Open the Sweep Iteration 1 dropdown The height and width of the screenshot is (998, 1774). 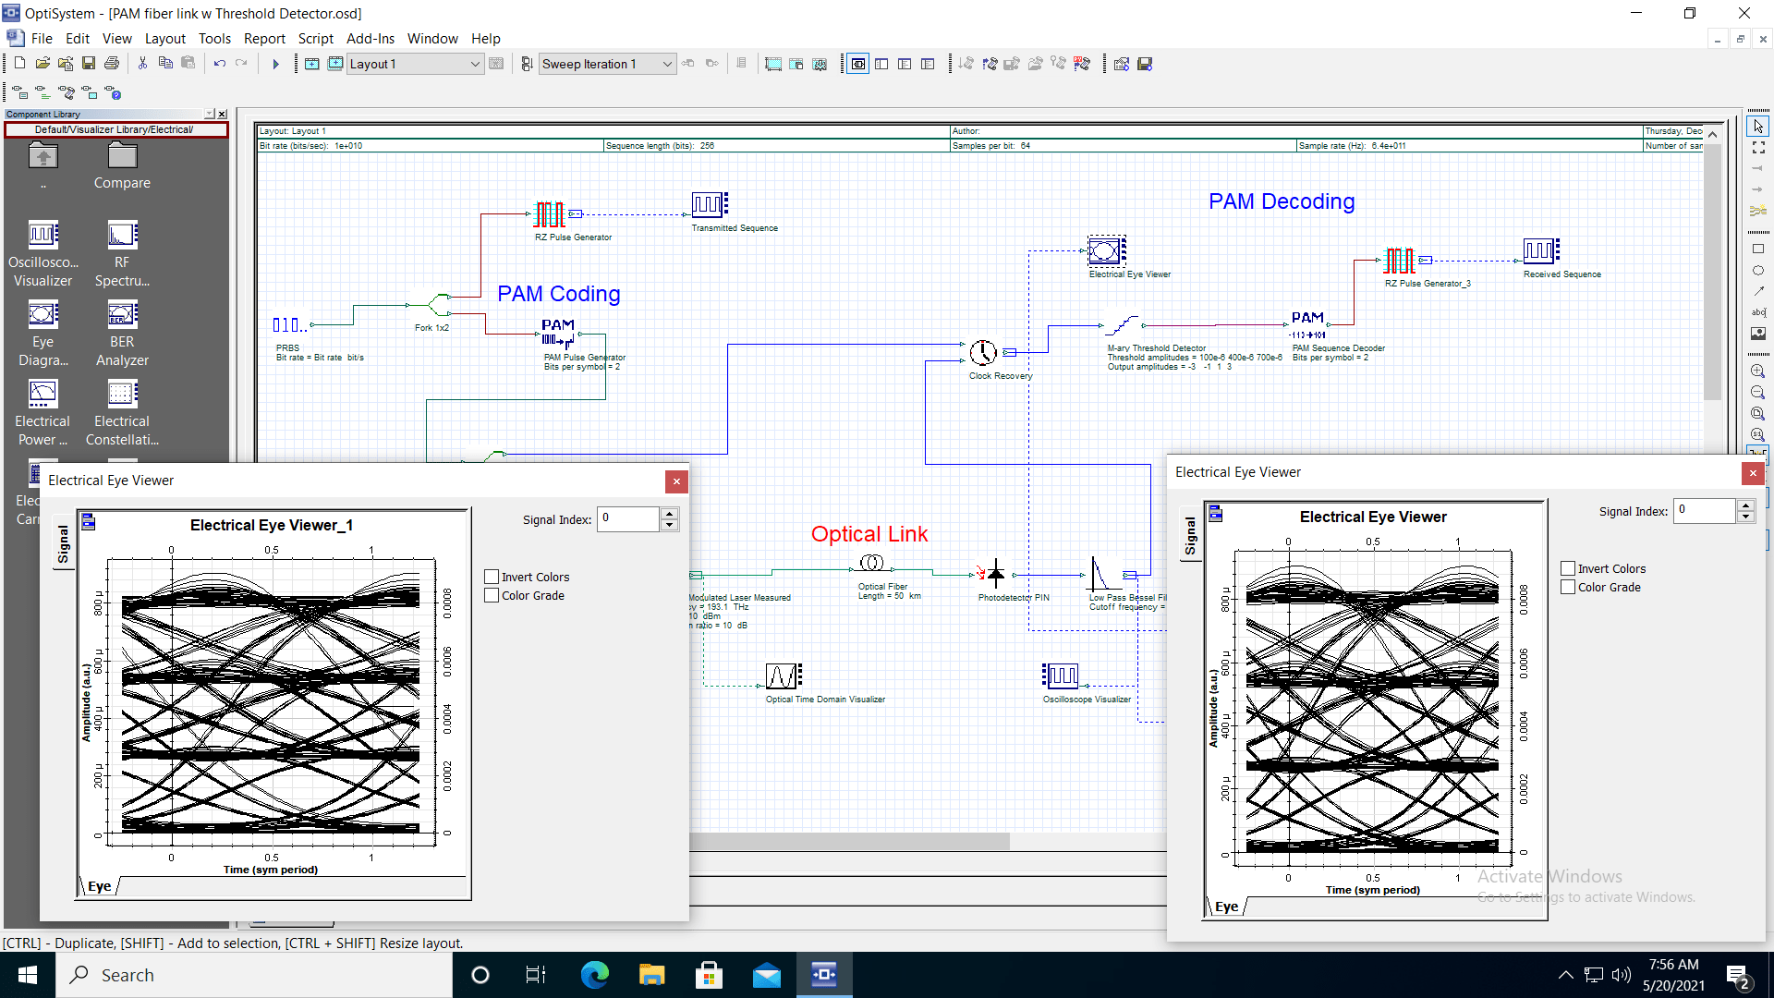(x=667, y=64)
